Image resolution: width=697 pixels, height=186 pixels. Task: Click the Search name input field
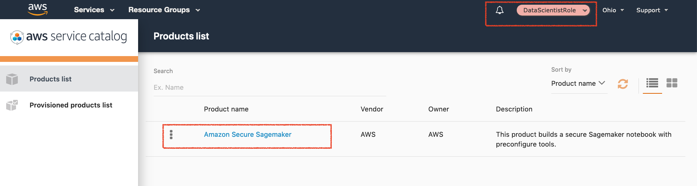[270, 88]
